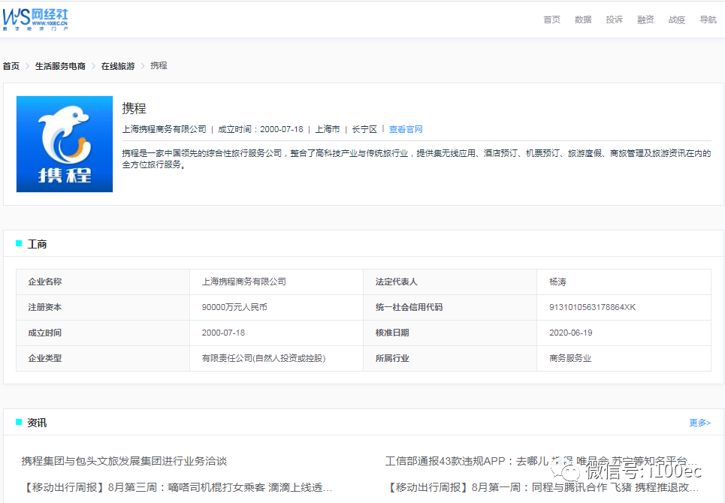Click 更多> in the 资讯 section
Viewport: 725px width, 503px height.
coord(699,423)
